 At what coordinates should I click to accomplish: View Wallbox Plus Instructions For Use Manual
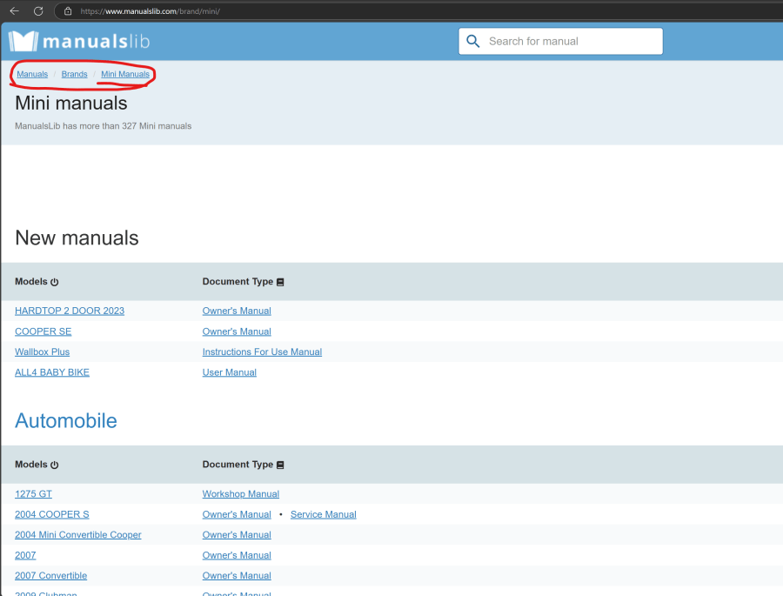tap(262, 352)
